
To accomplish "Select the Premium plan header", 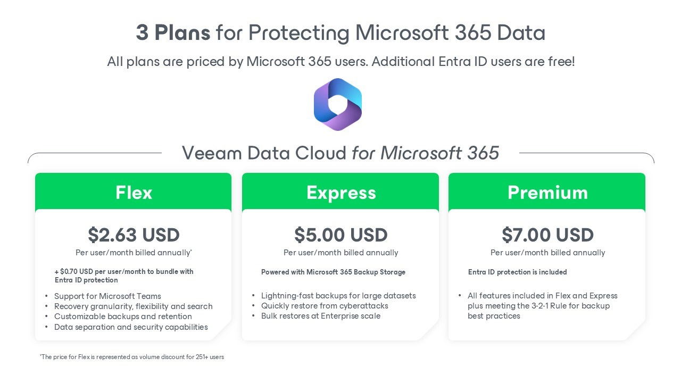I will point(547,192).
